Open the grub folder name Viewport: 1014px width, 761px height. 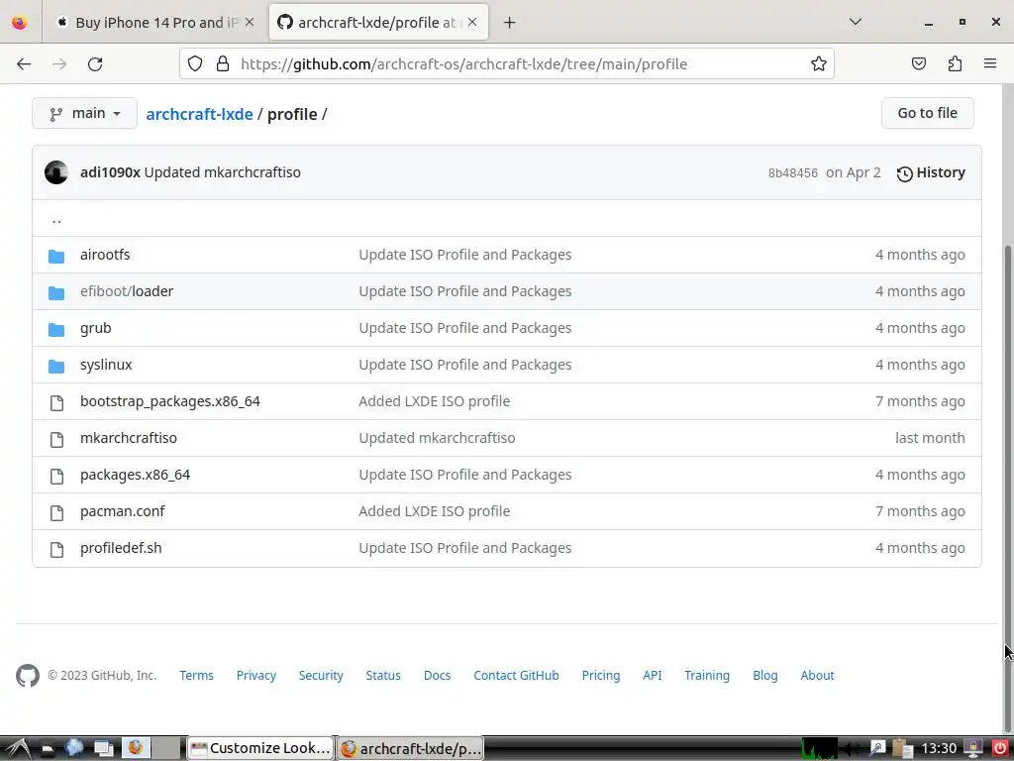[96, 328]
